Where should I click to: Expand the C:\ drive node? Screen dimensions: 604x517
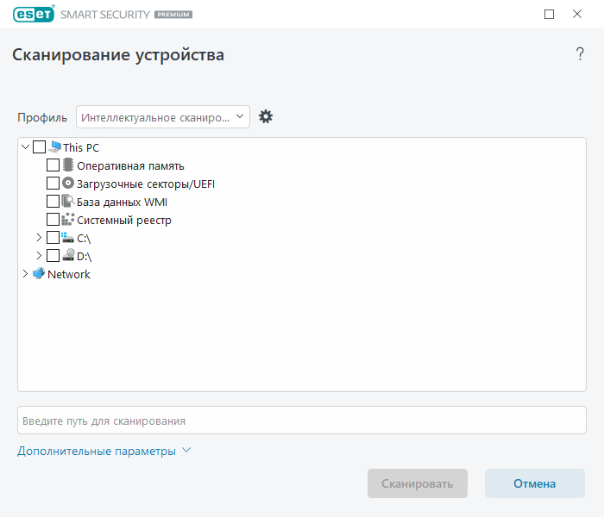(x=39, y=237)
